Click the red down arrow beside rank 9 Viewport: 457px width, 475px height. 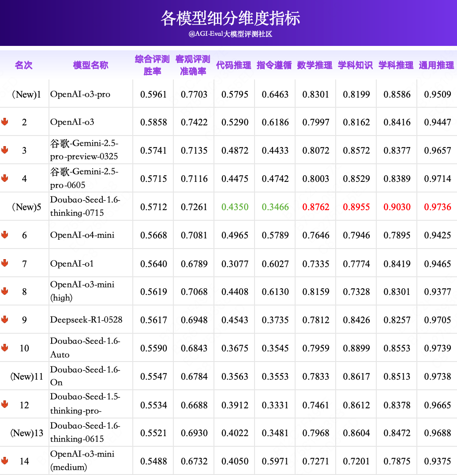tap(4, 319)
